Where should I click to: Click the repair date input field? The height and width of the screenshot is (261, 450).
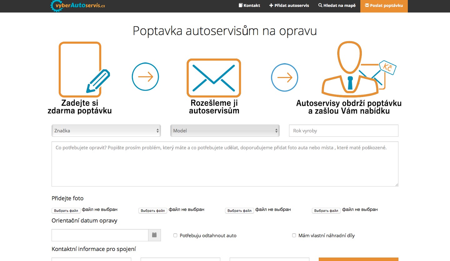click(100, 235)
